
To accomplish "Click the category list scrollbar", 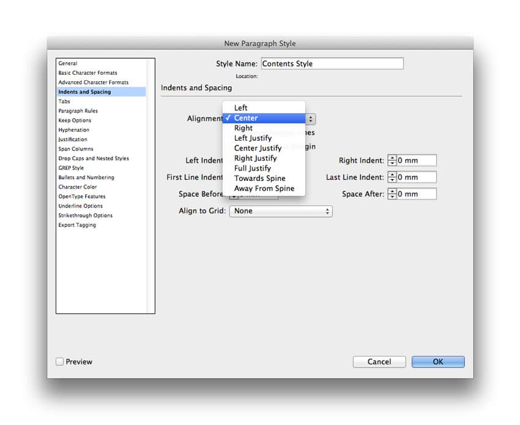I will point(150,186).
